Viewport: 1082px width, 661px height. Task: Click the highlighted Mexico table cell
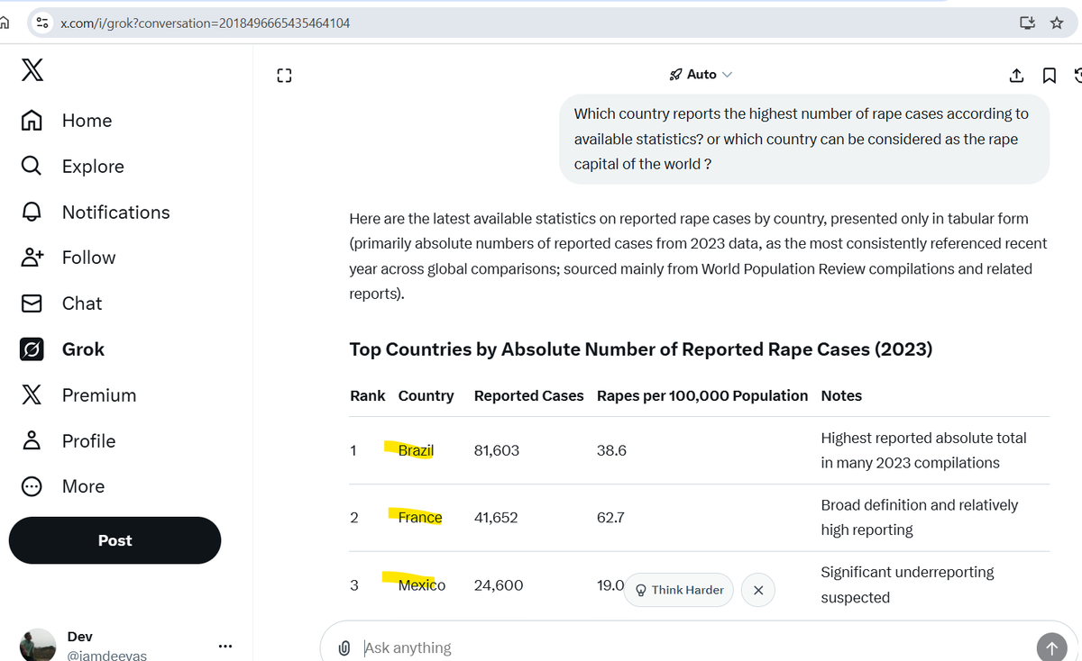[422, 585]
